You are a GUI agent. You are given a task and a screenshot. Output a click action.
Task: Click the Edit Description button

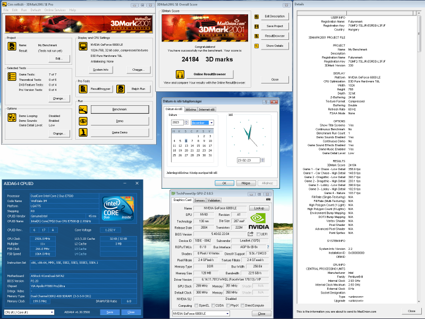coord(275,16)
